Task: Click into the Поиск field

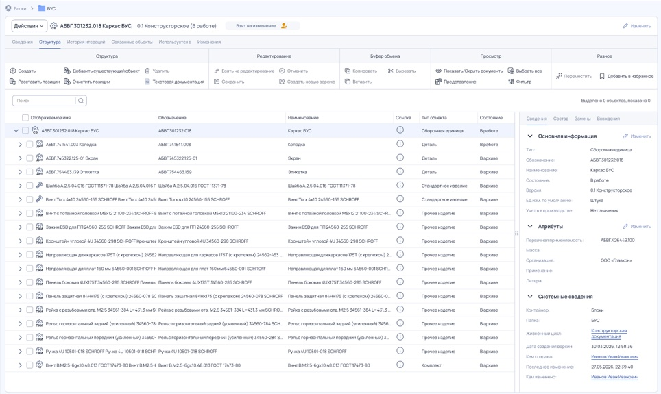Action: [x=45, y=100]
